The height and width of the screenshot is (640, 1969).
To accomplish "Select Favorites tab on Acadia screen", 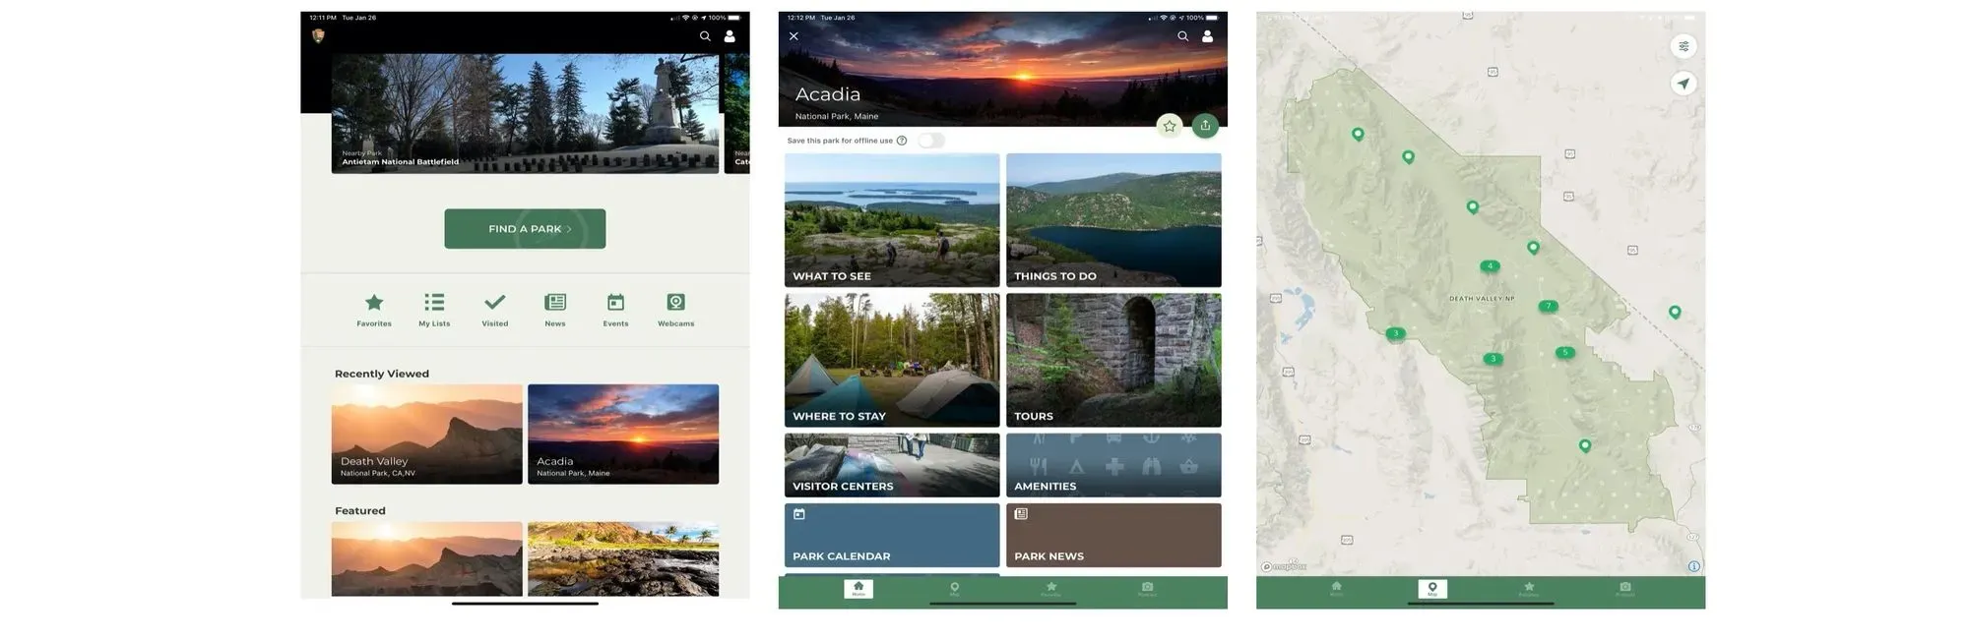I will [1051, 589].
